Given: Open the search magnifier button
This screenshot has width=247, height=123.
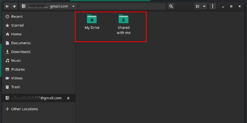Looking at the screenshot, I should tap(171, 6).
